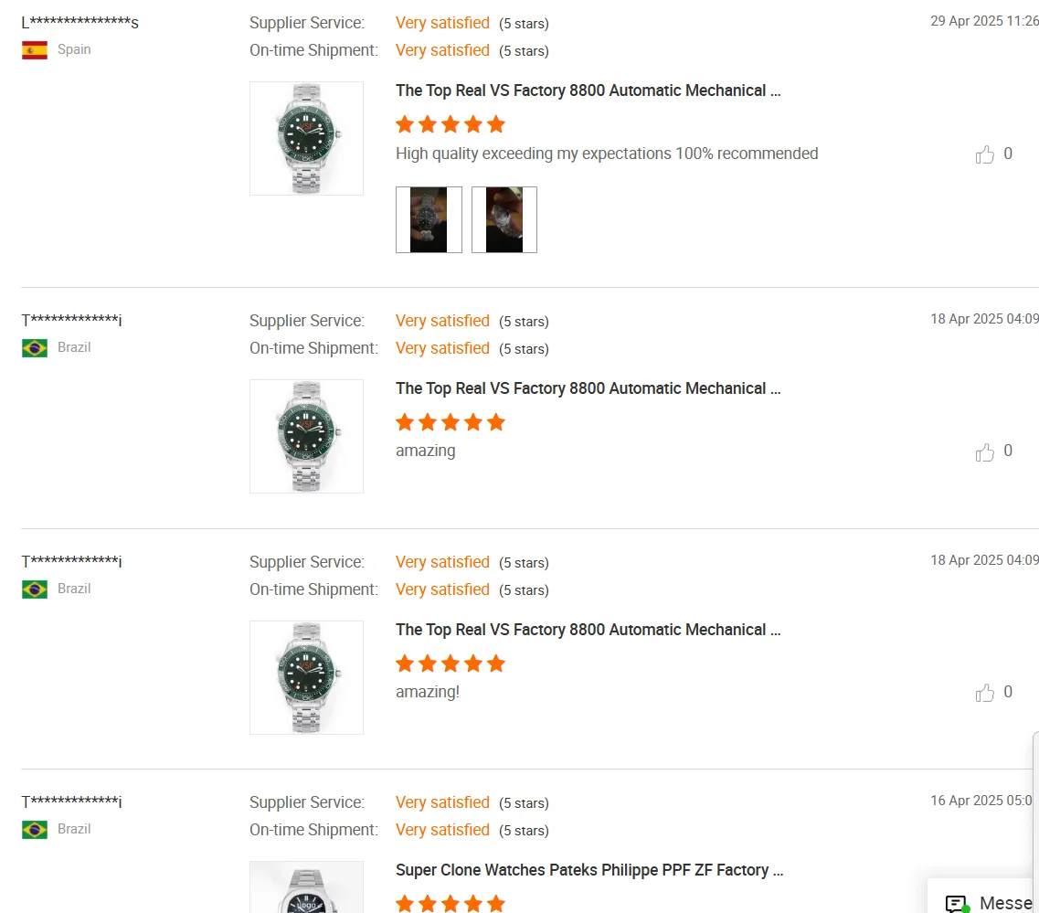Open green watch image in "amazing" review
Screen dimensions: 1039x913
click(306, 436)
